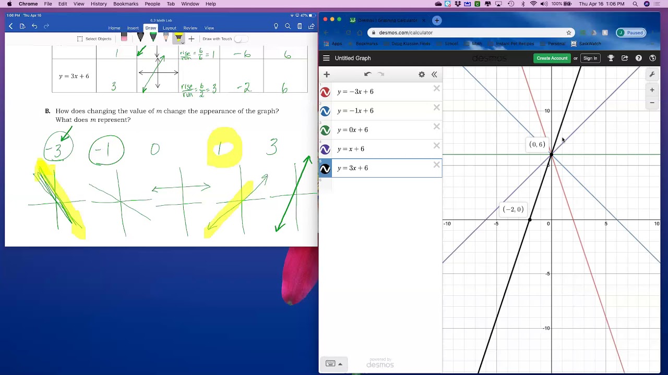Select the pink eraser tool
This screenshot has width=668, height=375.
tap(124, 37)
